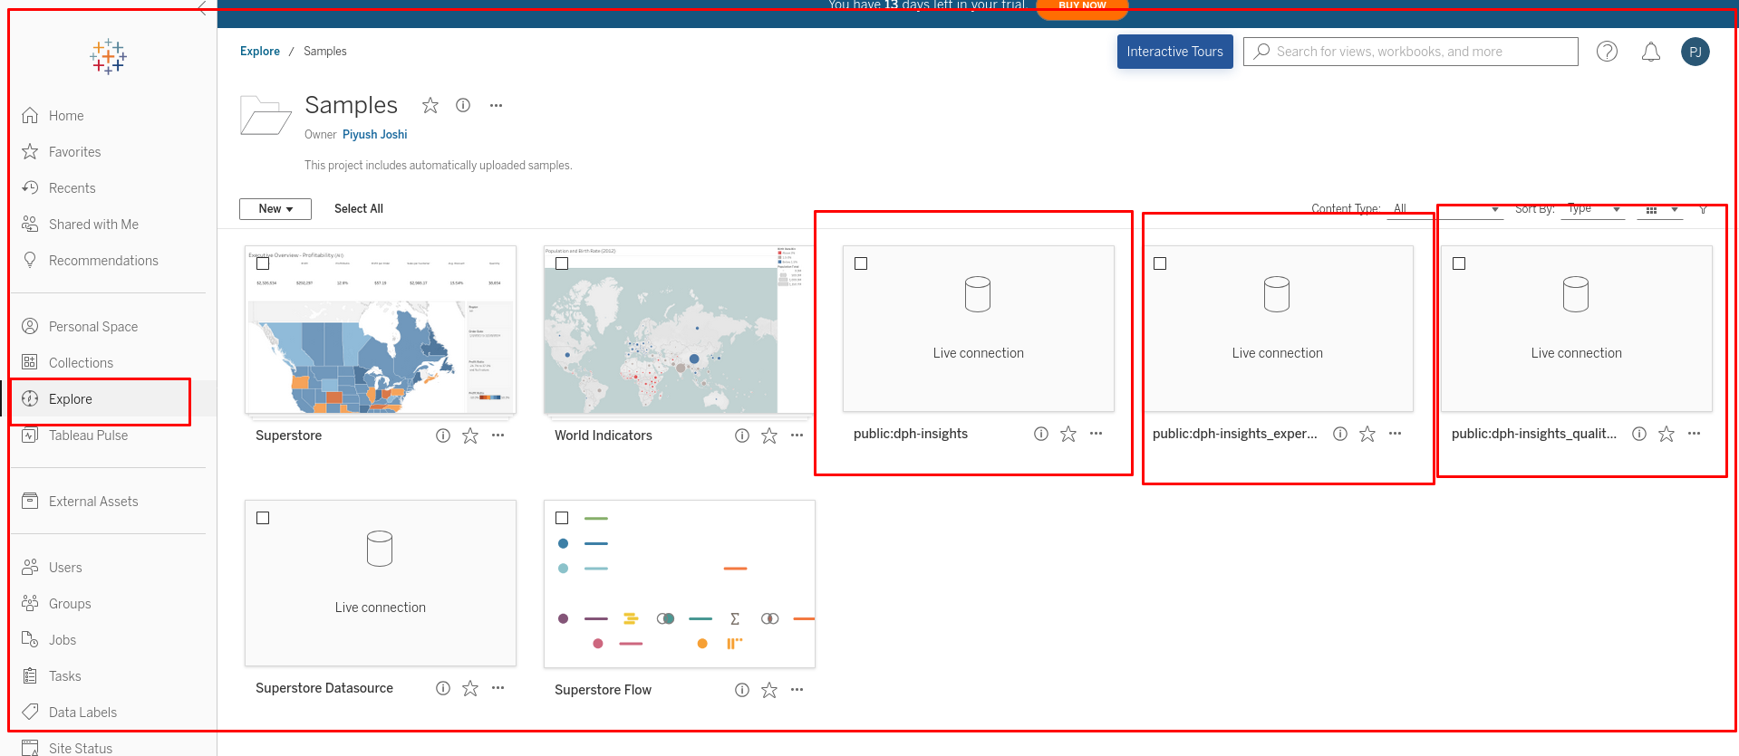Show details info icon for the Samples project
Viewport: 1739px width, 756px height.
[x=463, y=105]
